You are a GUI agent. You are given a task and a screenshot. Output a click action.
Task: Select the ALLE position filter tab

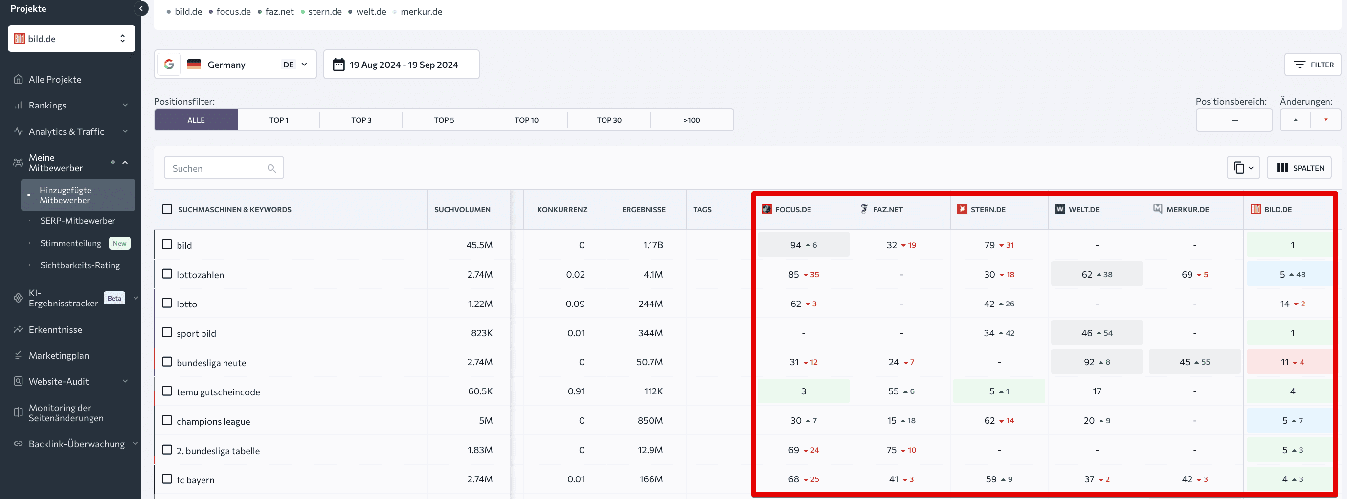[x=196, y=120]
